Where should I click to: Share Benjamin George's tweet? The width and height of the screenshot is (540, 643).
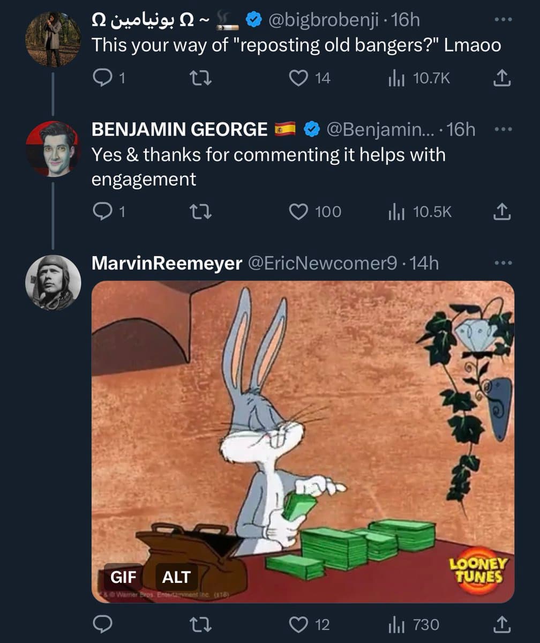[x=501, y=212]
